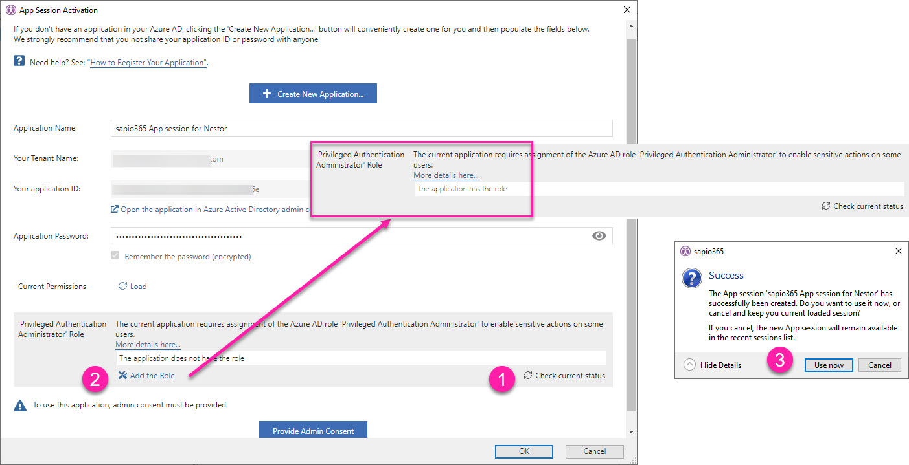The width and height of the screenshot is (909, 465).
Task: Click the 'Current Permissions' label
Action: click(x=52, y=287)
